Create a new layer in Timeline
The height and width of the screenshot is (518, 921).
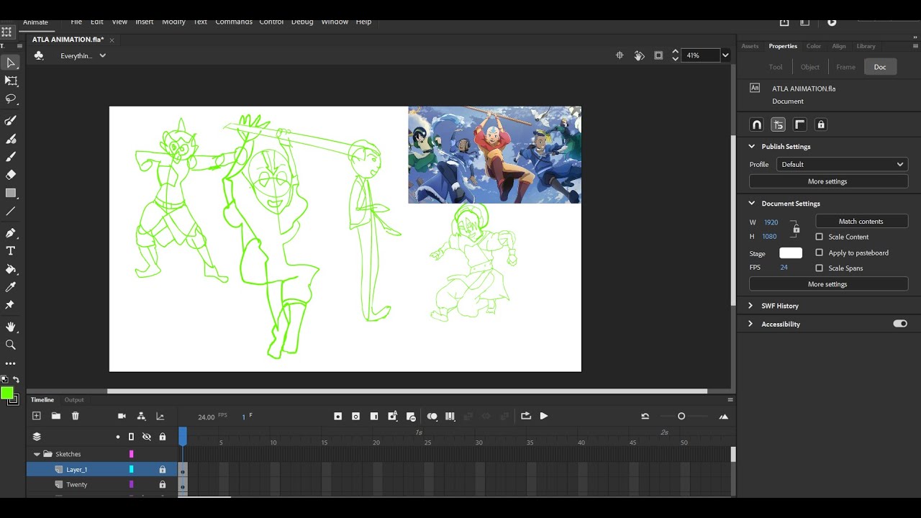(x=37, y=416)
